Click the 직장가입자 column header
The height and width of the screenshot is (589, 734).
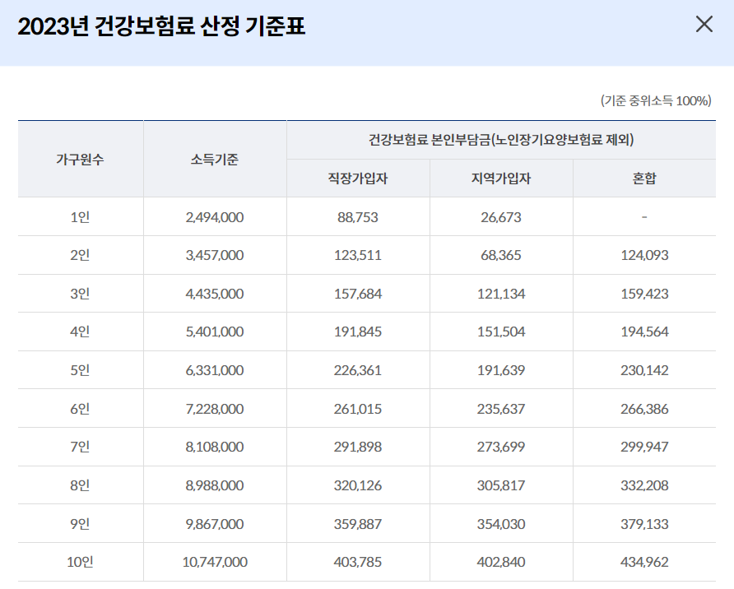[358, 179]
